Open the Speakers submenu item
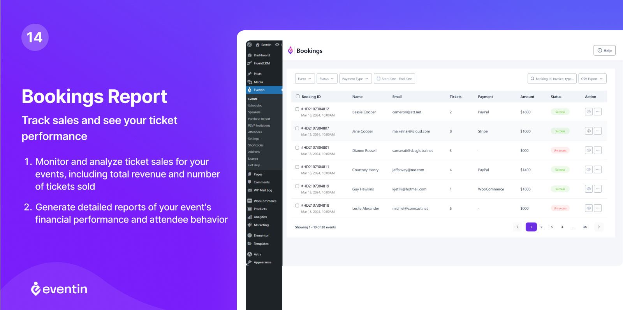Viewport: 623px width, 310px height. tap(254, 112)
